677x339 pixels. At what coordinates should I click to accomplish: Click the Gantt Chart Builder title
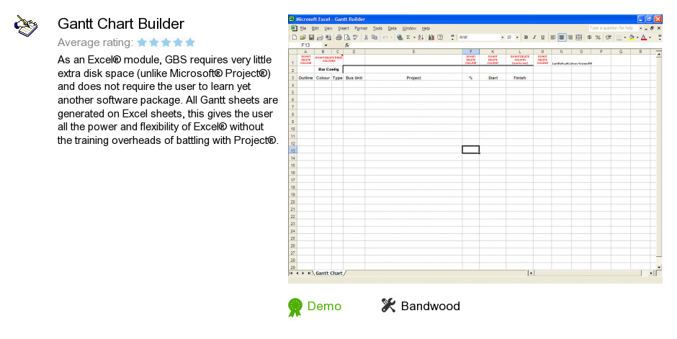coord(121,23)
